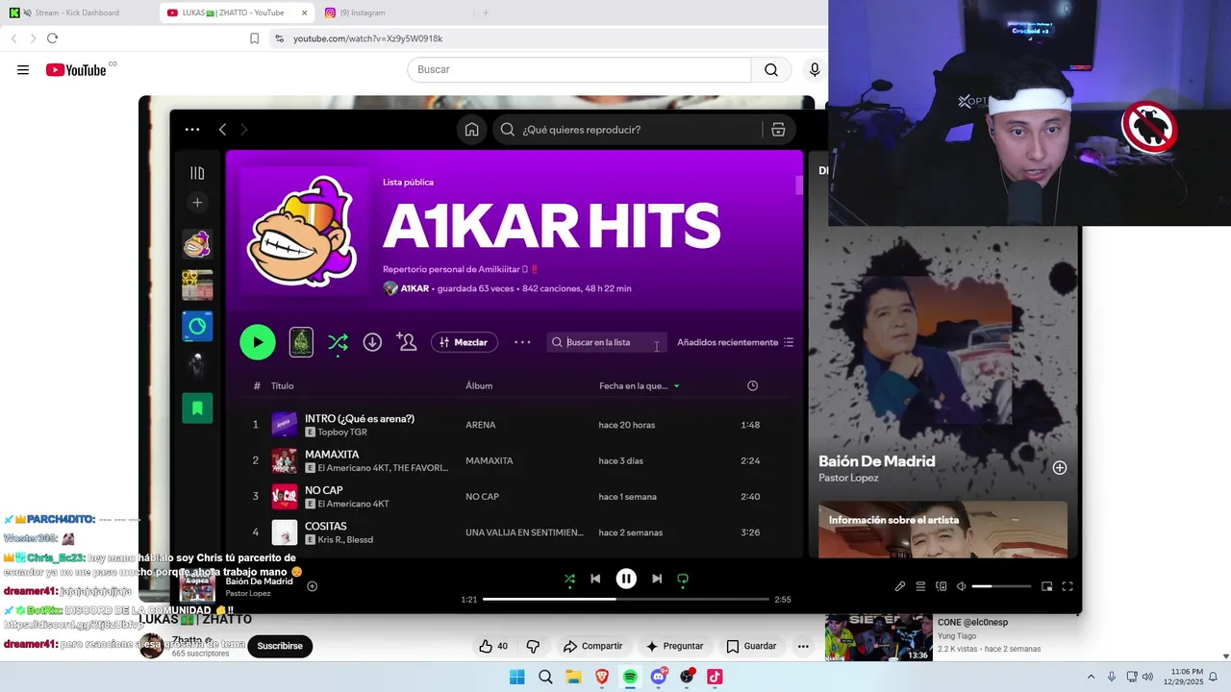Select the song COSITAS
This screenshot has height=692, width=1231.
click(x=325, y=527)
